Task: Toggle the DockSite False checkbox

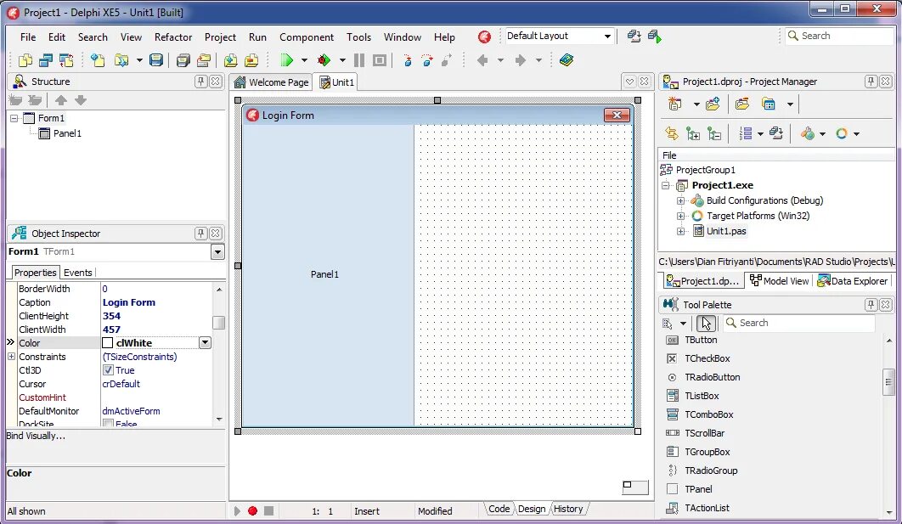Action: coord(108,423)
